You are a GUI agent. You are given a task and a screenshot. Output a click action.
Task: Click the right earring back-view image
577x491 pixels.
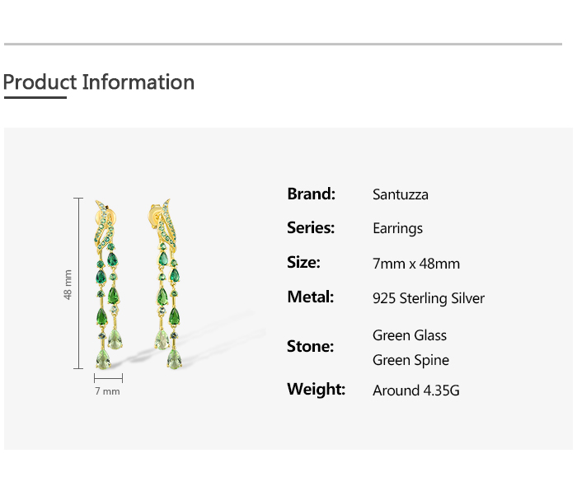pyautogui.click(x=167, y=280)
